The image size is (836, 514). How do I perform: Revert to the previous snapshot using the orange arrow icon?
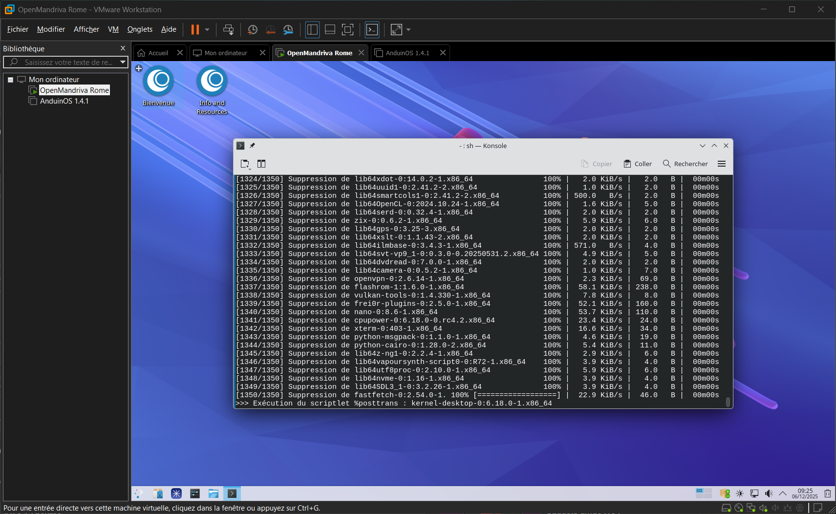click(x=270, y=30)
